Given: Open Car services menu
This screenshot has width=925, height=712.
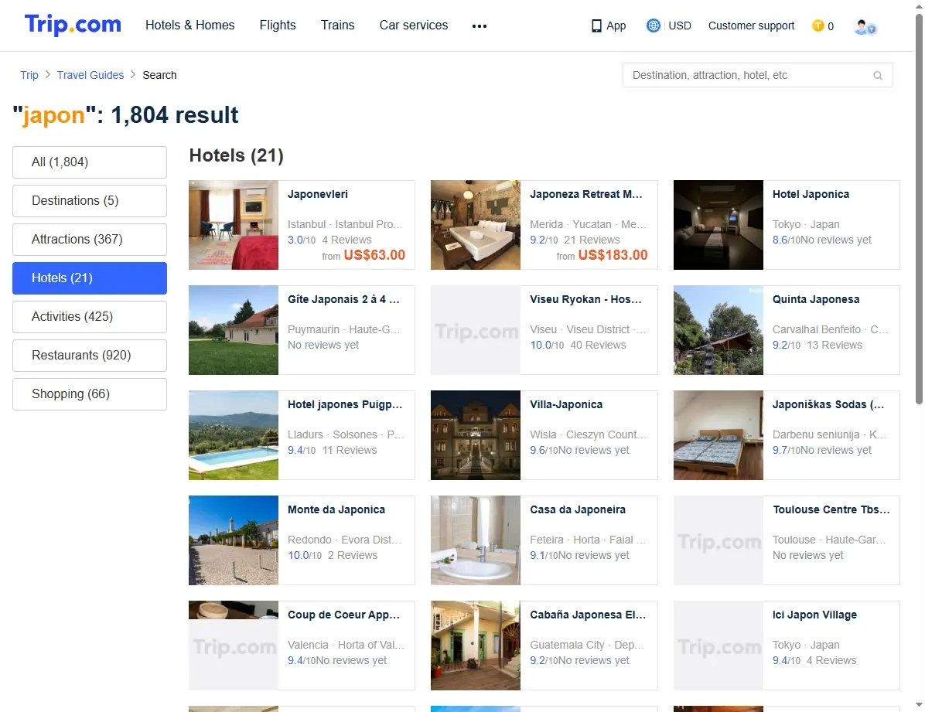Looking at the screenshot, I should (x=414, y=26).
